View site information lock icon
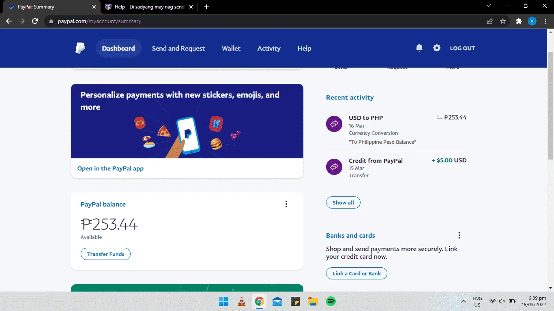The image size is (554, 311). click(x=51, y=21)
